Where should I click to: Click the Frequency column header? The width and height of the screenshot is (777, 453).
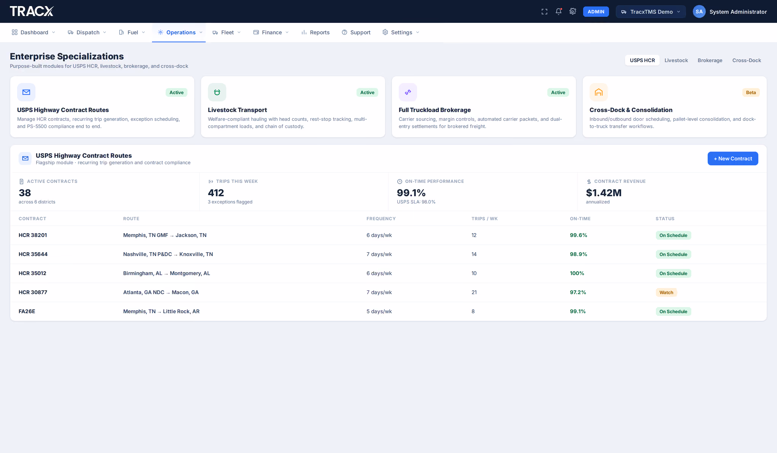point(381,219)
